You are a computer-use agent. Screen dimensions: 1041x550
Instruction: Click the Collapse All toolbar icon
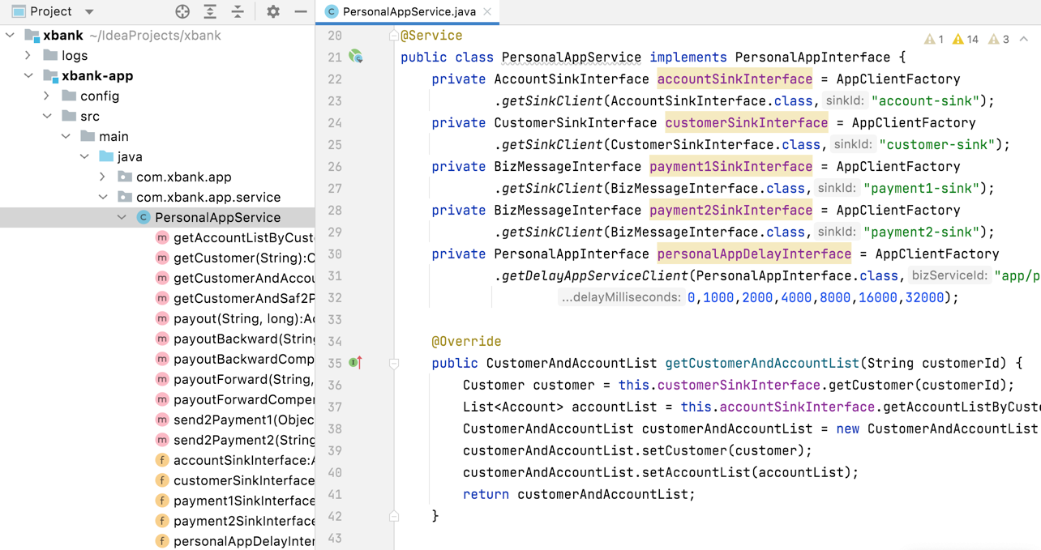pyautogui.click(x=238, y=11)
